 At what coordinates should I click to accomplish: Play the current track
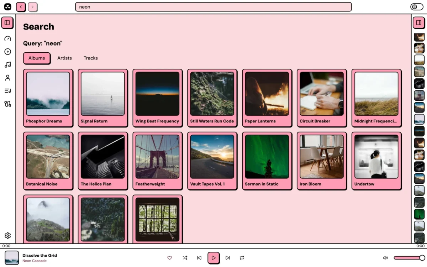click(x=213, y=258)
